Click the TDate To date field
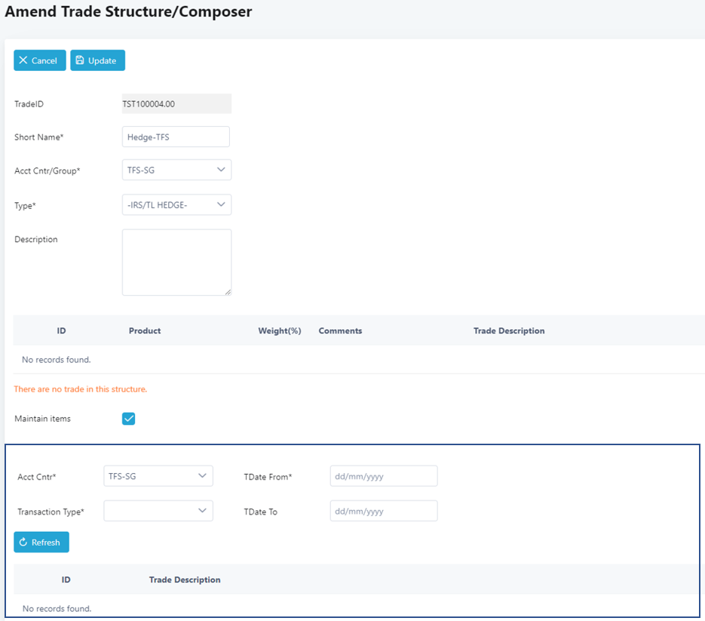 383,511
